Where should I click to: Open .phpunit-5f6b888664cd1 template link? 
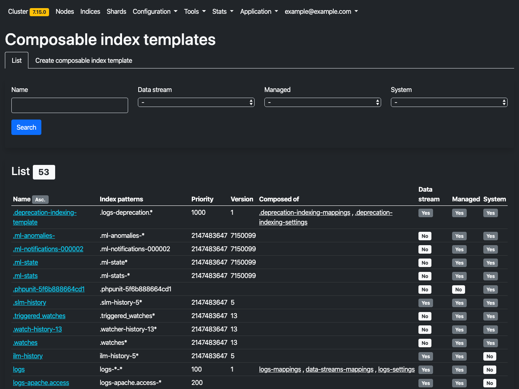click(x=49, y=289)
